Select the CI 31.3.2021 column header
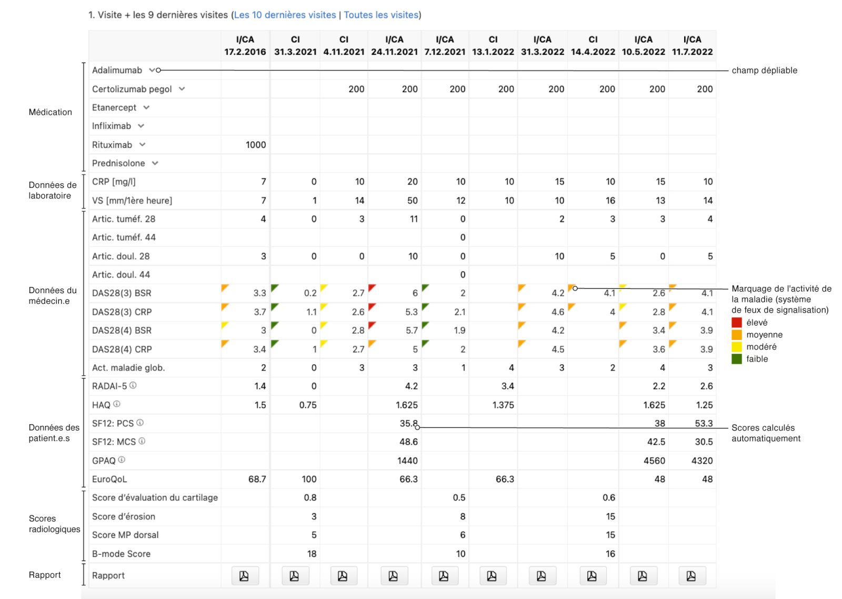The width and height of the screenshot is (842, 599). 295,46
